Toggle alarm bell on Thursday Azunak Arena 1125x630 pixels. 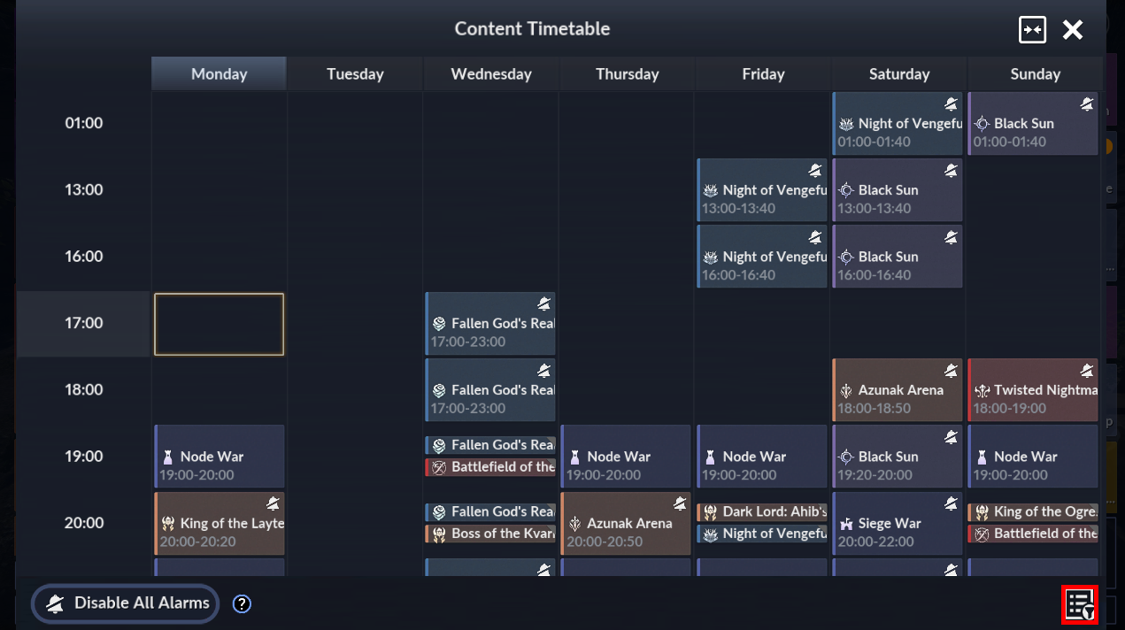(x=679, y=503)
